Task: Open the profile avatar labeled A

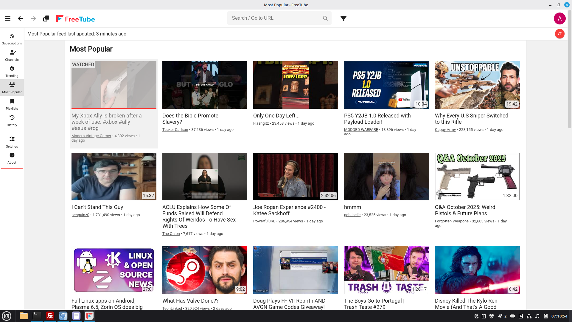Action: click(559, 18)
